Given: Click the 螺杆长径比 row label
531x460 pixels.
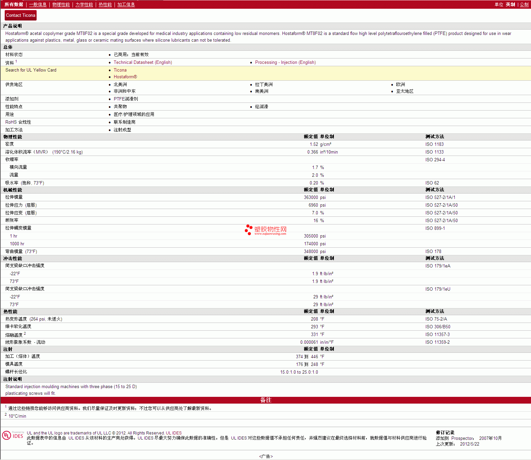Looking at the screenshot, I should click(x=16, y=372).
